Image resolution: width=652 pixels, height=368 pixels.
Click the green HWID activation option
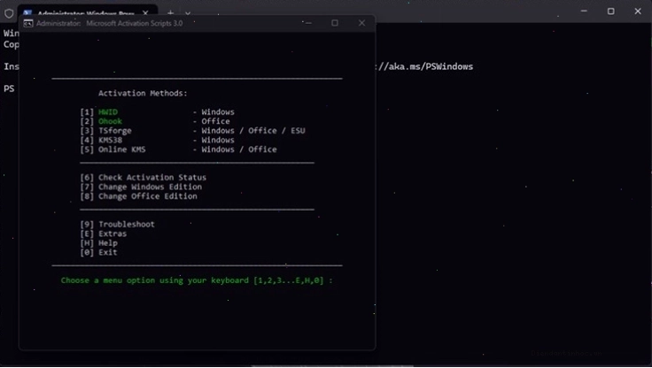108,111
